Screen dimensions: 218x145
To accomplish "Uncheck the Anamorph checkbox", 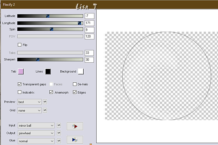I will [x=51, y=92].
